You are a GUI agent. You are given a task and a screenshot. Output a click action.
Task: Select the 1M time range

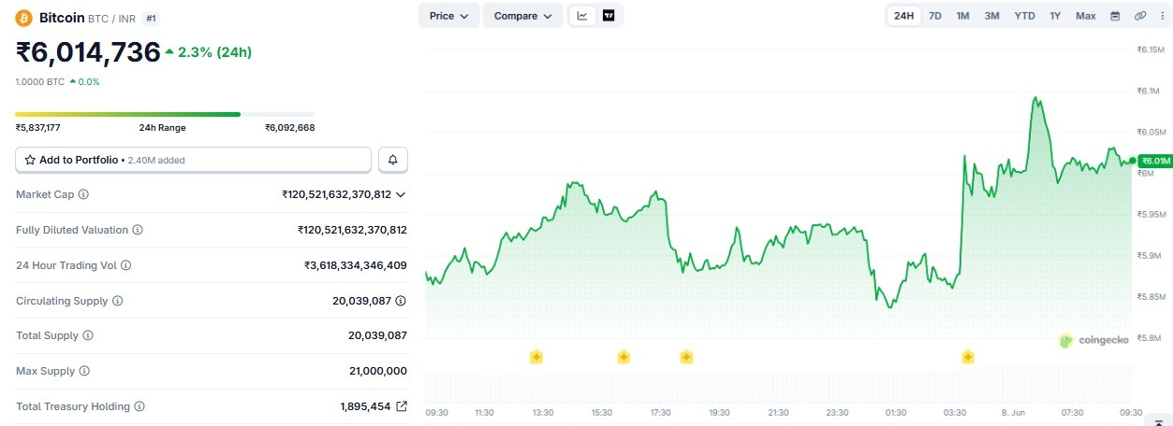(x=962, y=16)
